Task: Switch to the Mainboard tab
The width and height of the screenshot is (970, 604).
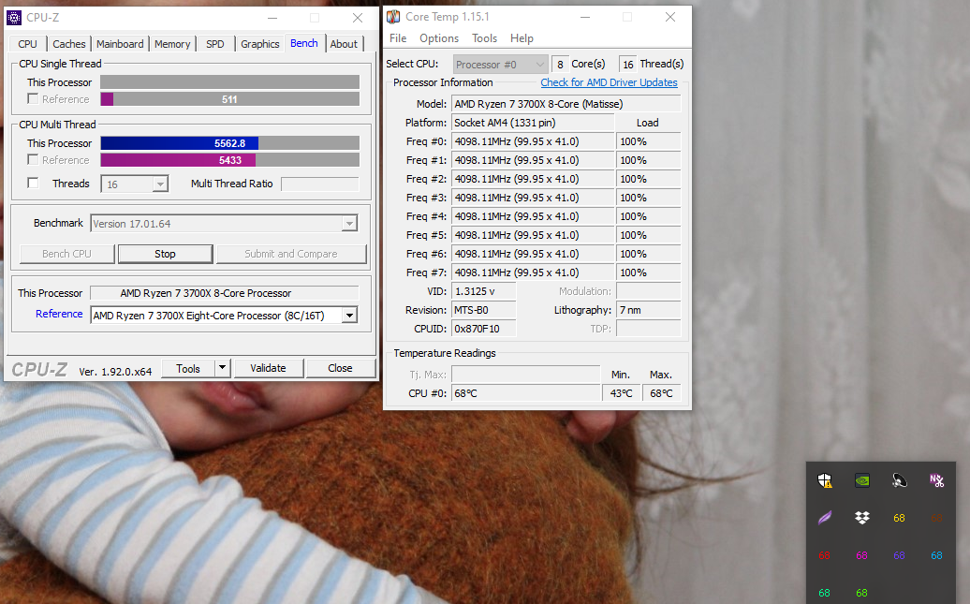Action: coord(120,44)
